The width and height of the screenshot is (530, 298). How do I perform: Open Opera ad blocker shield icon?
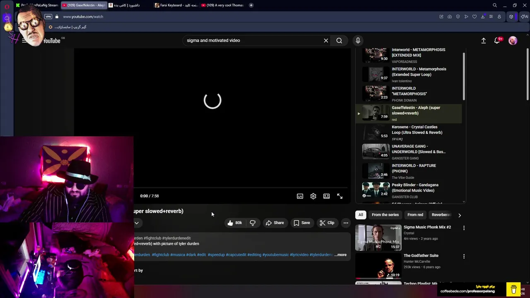coord(458,17)
